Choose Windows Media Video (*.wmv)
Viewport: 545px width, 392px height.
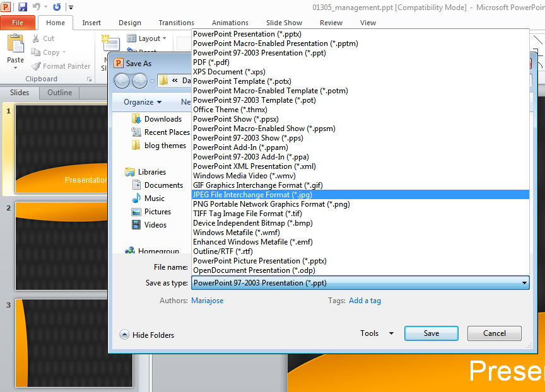pyautogui.click(x=360, y=176)
